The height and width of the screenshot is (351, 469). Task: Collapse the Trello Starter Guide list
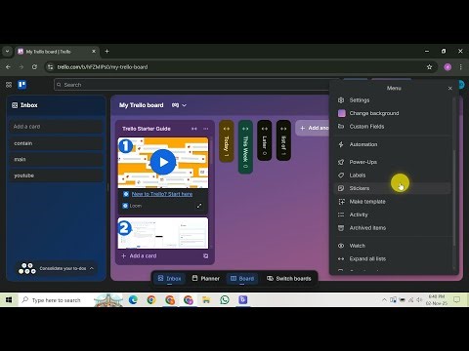[x=194, y=129]
